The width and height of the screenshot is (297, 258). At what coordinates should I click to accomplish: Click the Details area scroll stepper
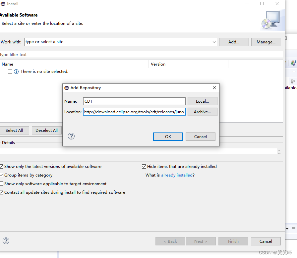tap(279, 152)
